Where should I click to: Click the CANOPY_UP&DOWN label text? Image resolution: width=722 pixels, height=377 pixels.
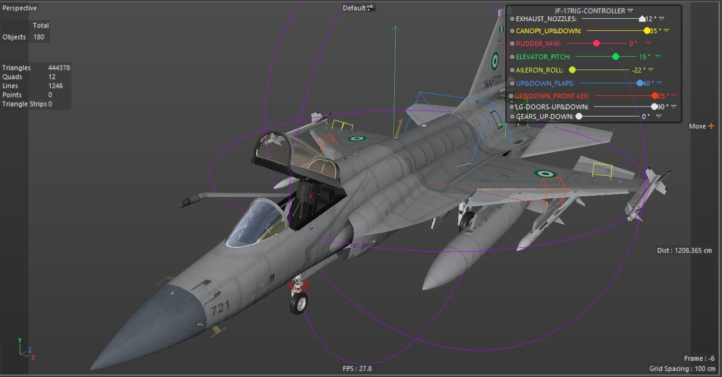click(549, 31)
